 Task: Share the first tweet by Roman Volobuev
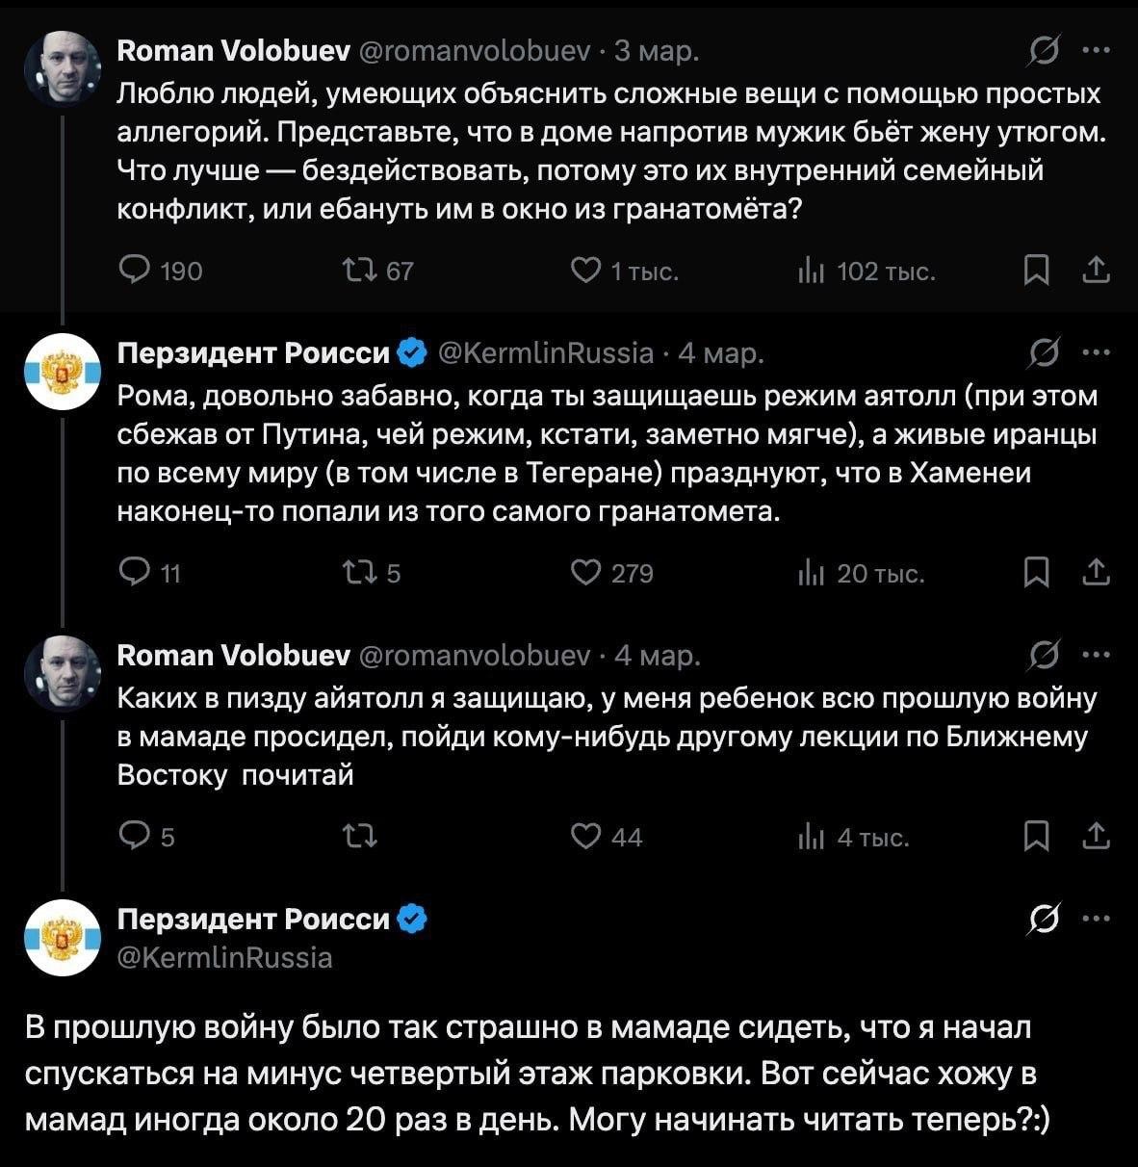1096,272
